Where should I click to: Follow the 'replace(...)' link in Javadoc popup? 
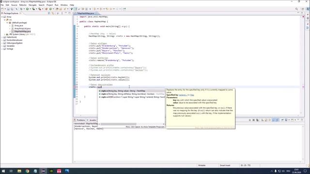[x=183, y=95]
